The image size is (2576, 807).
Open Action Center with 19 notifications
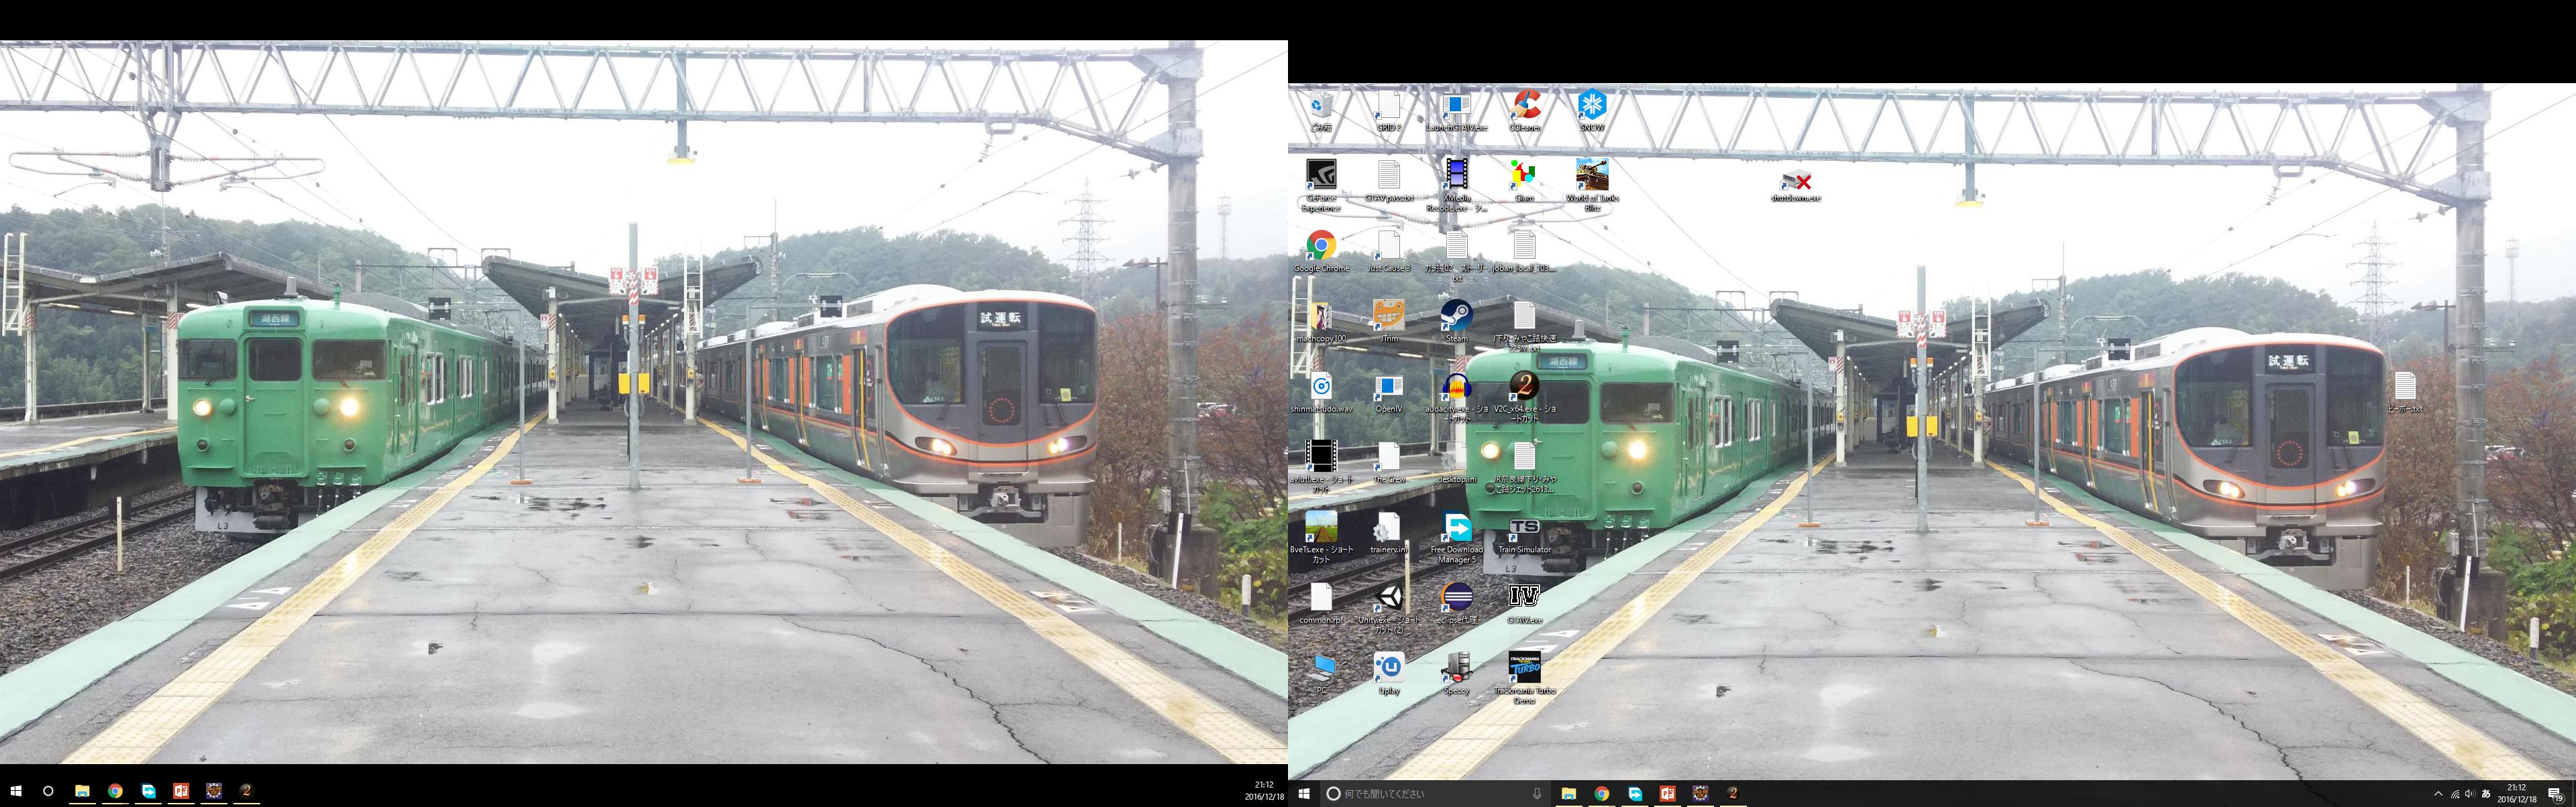2554,794
